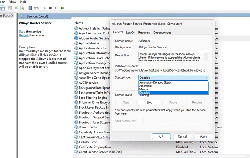250x158 pixels.
Task: Switch to the General tab
Action: pyautogui.click(x=118, y=32)
